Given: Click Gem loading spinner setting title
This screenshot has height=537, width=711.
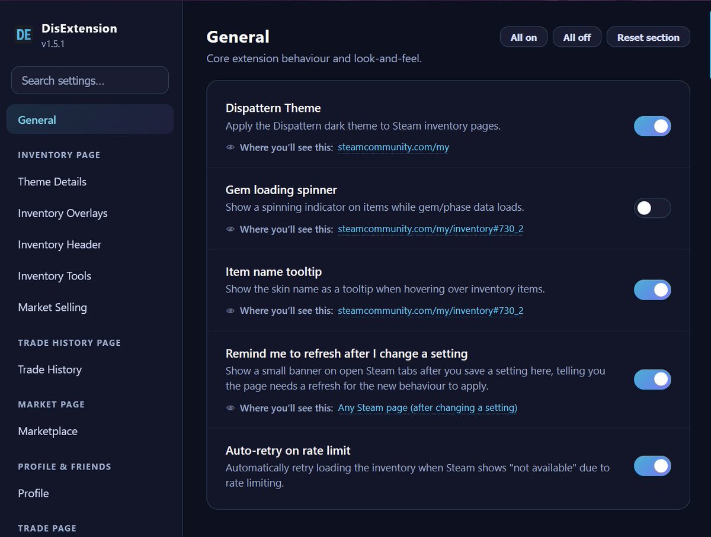Looking at the screenshot, I should 281,190.
